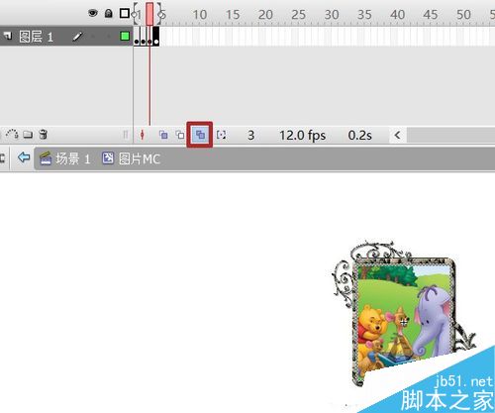Select the keyframe at frame 1

pyautogui.click(x=137, y=36)
